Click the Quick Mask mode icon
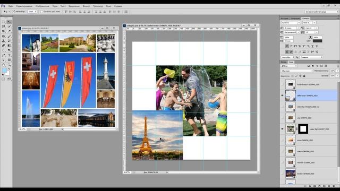The width and height of the screenshot is (340, 191). click(x=4, y=79)
